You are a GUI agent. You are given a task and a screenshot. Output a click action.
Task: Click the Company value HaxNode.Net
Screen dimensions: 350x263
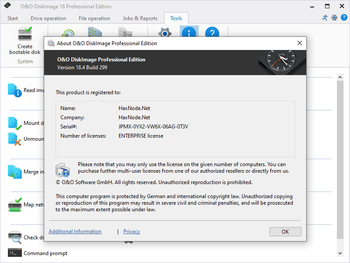pyautogui.click(x=134, y=117)
